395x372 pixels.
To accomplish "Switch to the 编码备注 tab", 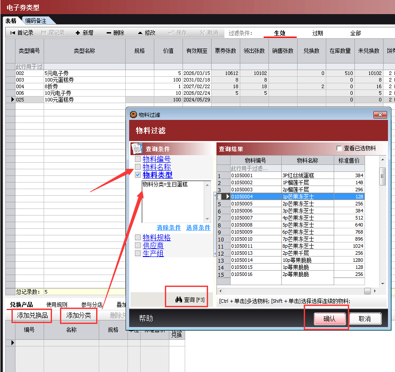I will point(36,21).
